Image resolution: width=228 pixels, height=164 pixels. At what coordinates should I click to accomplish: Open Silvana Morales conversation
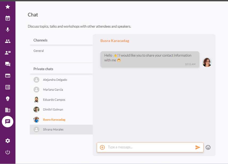[x=53, y=129]
